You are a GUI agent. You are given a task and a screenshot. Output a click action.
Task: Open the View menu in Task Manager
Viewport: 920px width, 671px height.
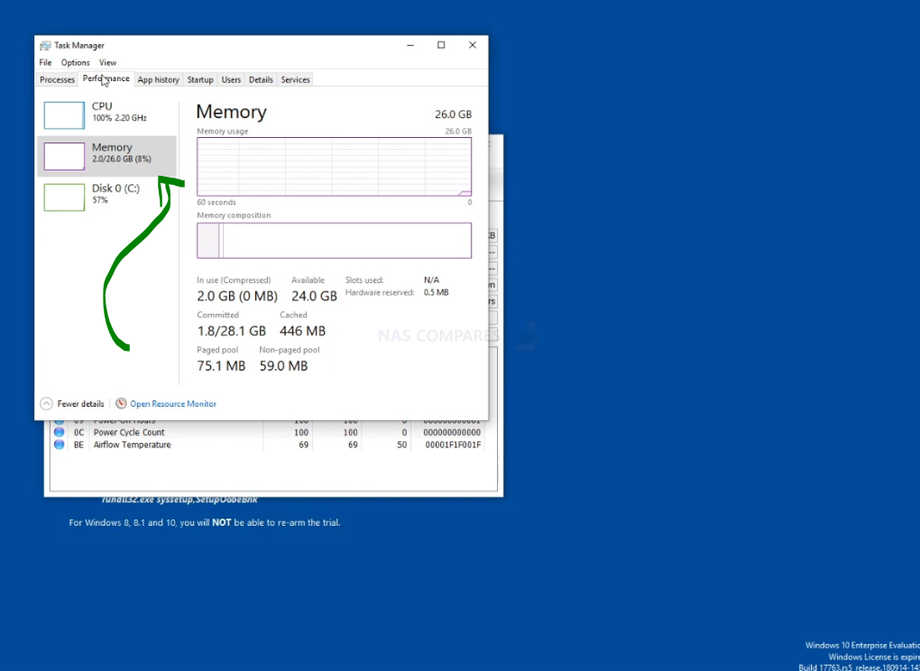point(107,62)
